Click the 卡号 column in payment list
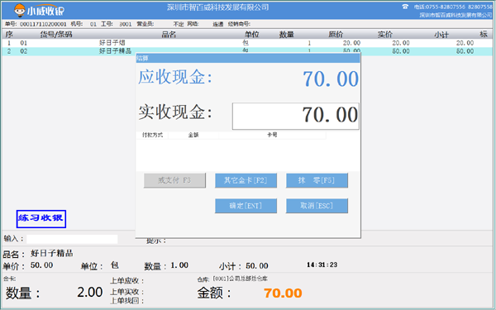Image resolution: width=496 pixels, height=310 pixels. [272, 135]
